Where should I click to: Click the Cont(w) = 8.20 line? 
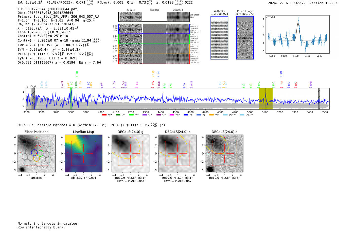[x=59, y=40]
